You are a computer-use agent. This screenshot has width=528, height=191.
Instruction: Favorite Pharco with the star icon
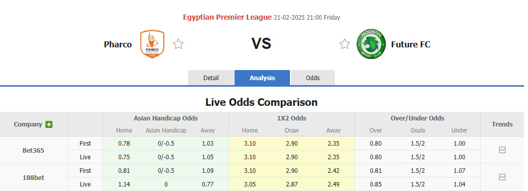pos(178,44)
